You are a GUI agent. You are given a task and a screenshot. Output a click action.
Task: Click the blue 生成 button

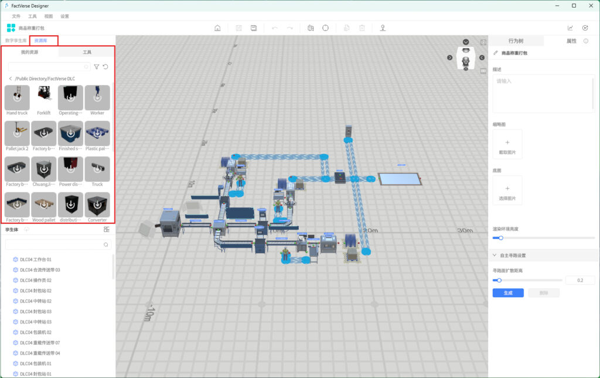point(508,293)
